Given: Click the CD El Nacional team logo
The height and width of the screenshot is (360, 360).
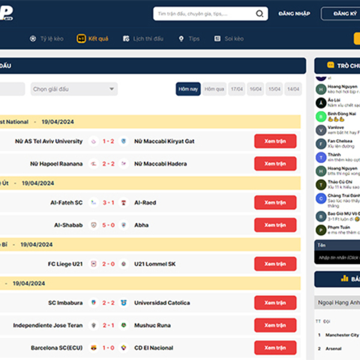Looking at the screenshot, I should (x=124, y=347).
